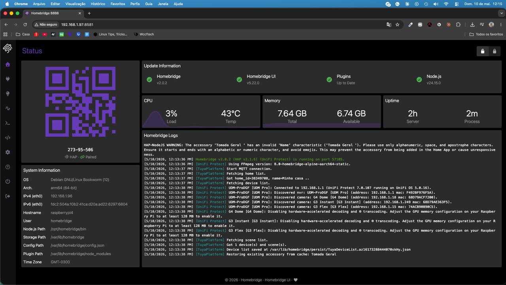The width and height of the screenshot is (506, 285).
Task: Open the apps grid icon in bookmarks bar
Action: [6, 34]
